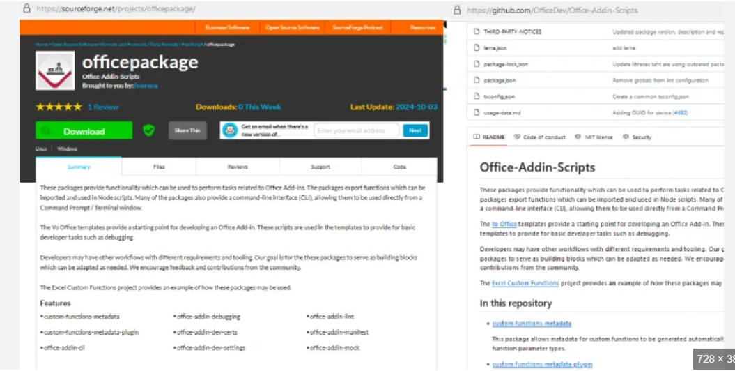This screenshot has width=735, height=371.
Task: Click the officepackage project logo icon
Action: click(x=55, y=70)
